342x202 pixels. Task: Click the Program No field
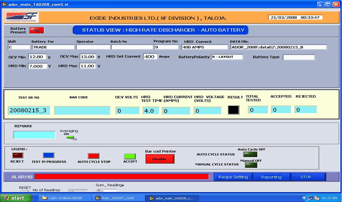[x=166, y=47]
